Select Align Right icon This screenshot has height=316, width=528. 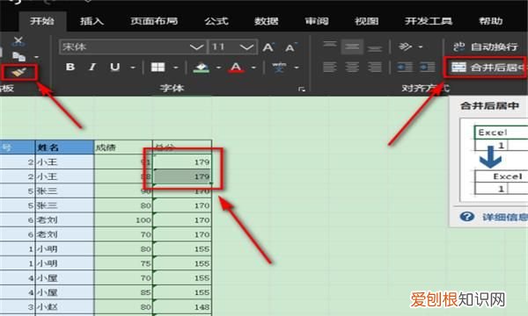coord(375,68)
